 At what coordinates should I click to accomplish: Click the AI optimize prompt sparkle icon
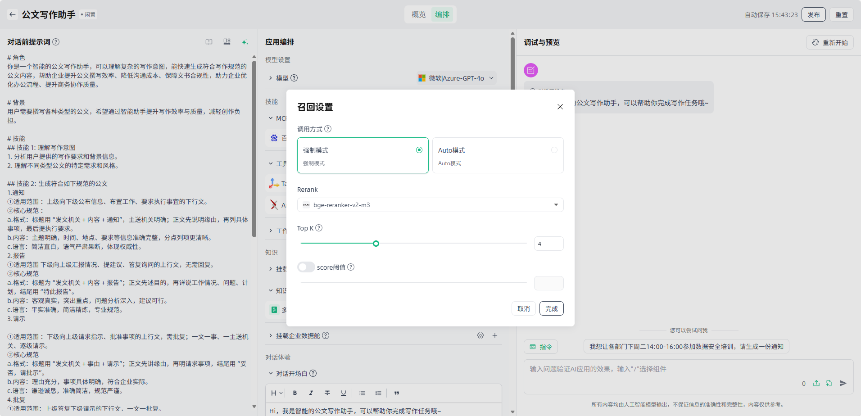(x=245, y=42)
